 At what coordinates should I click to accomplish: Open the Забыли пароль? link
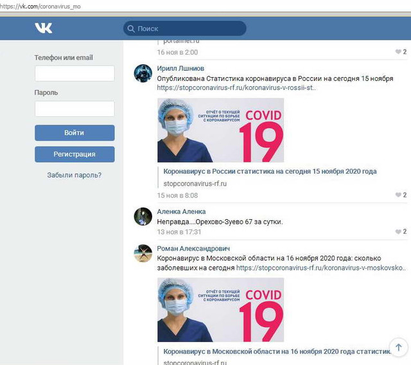74,175
